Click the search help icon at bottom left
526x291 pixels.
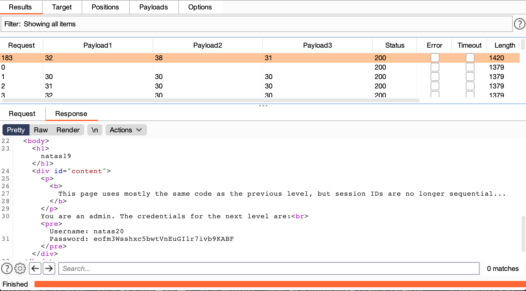pyautogui.click(x=7, y=268)
